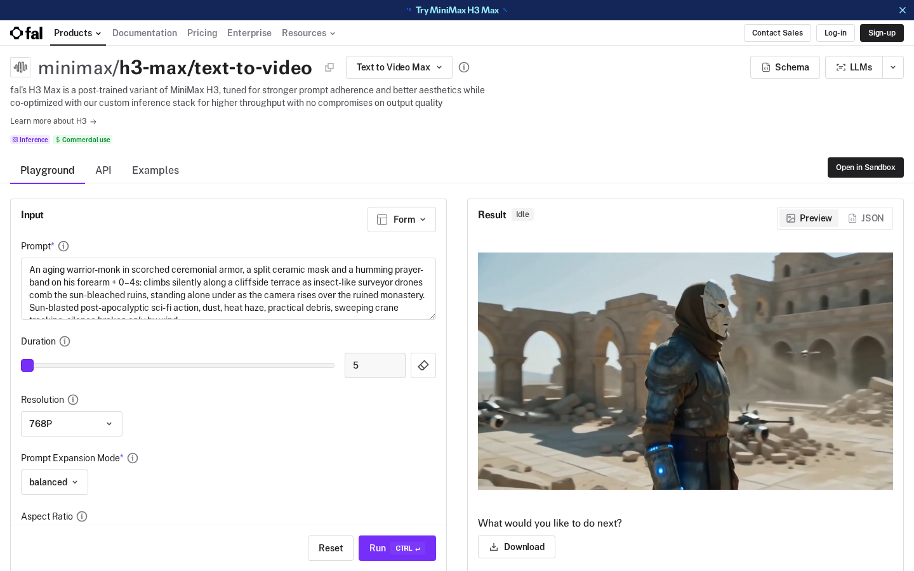This screenshot has height=571, width=914.
Task: Expand the LLMs dropdown arrow
Action: tap(893, 67)
